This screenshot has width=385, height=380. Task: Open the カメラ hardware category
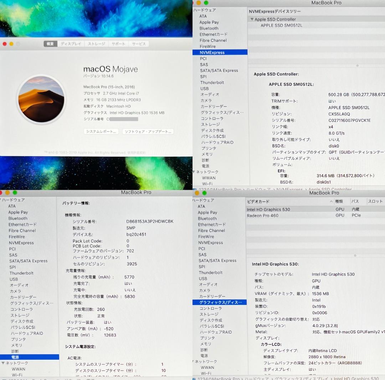click(206, 100)
